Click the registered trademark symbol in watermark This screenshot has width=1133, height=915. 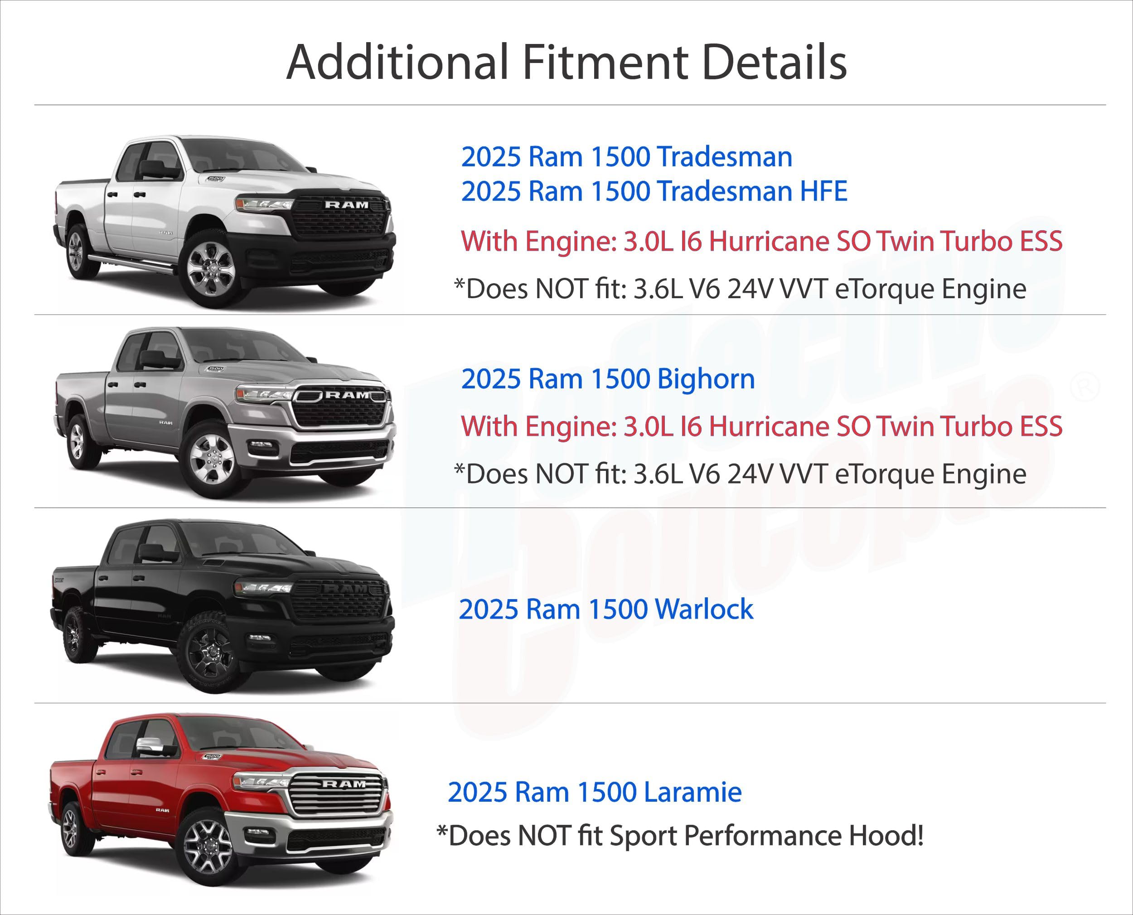click(1085, 387)
